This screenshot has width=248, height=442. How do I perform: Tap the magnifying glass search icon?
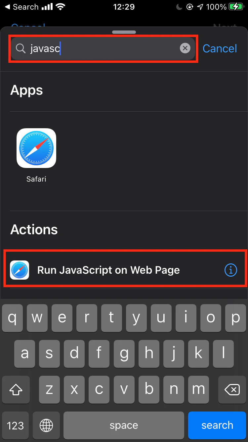click(x=21, y=49)
